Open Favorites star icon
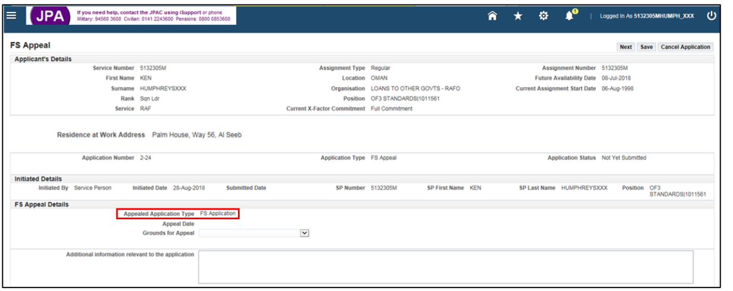Viewport: 733px width, 291px height. click(x=518, y=16)
